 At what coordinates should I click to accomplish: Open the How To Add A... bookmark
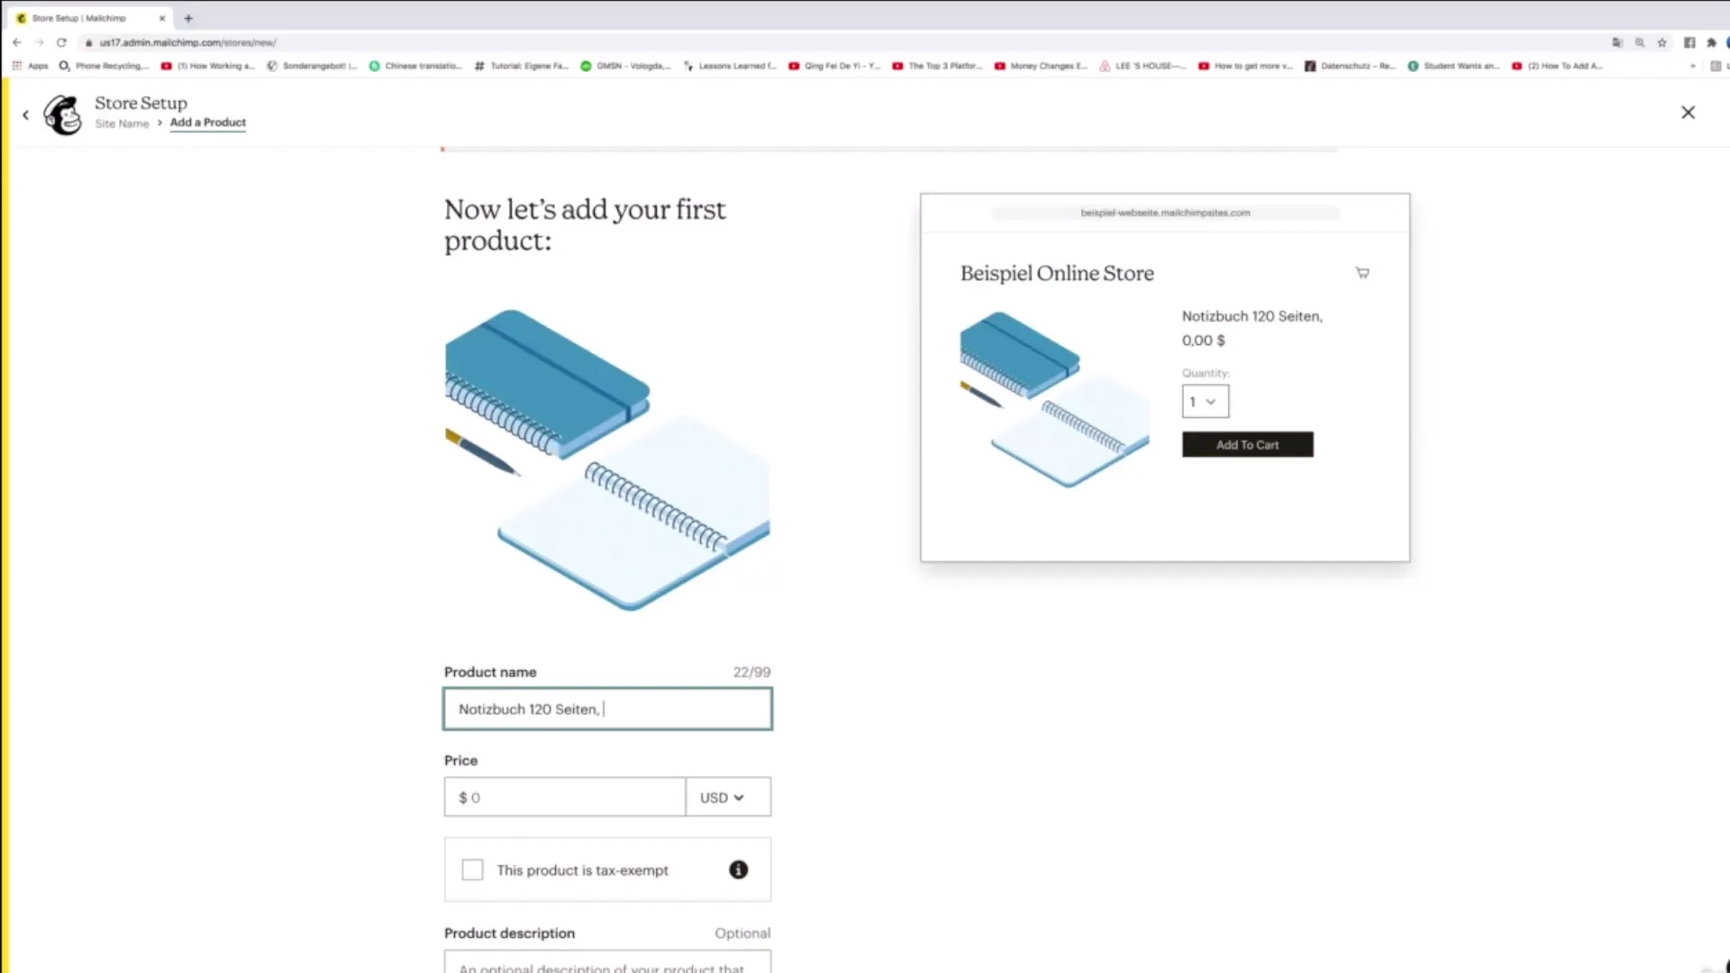click(1557, 66)
